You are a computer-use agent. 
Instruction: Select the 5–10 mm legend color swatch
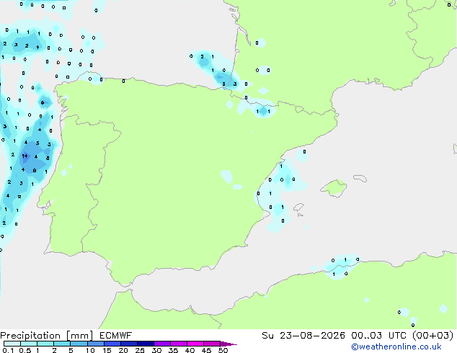coord(79,344)
